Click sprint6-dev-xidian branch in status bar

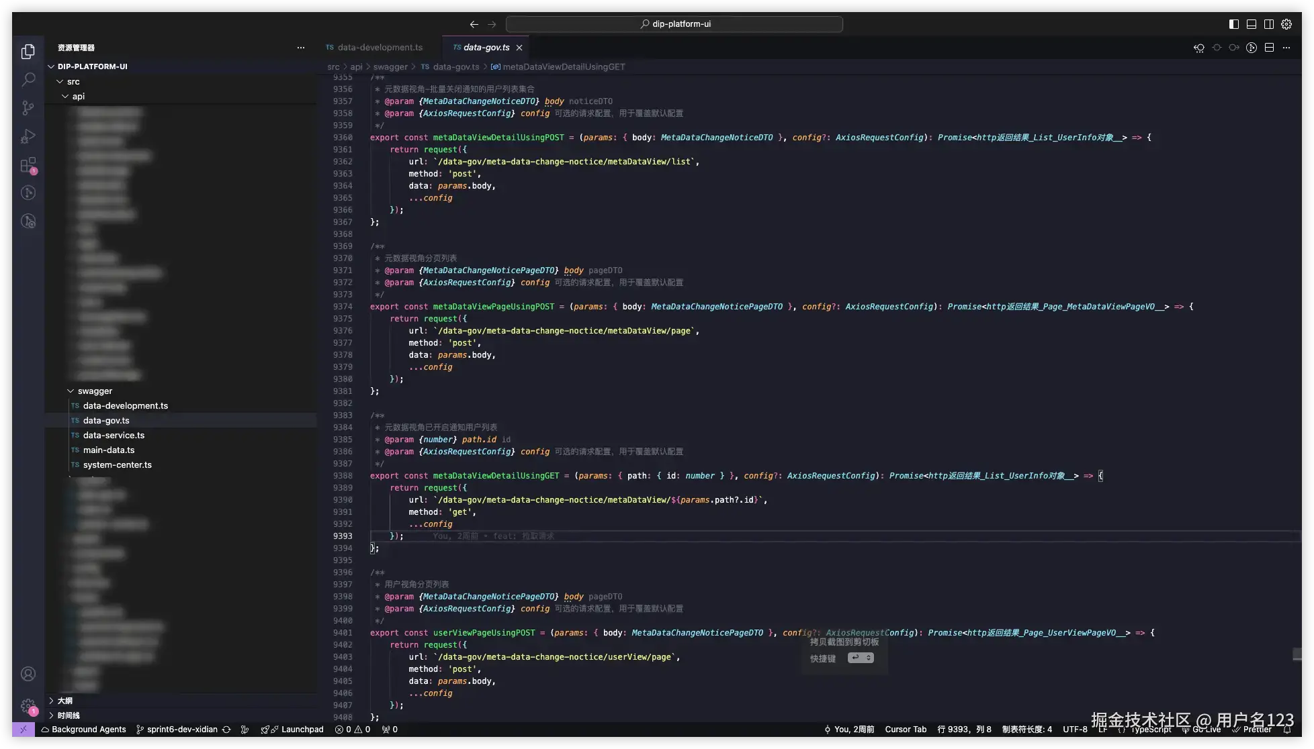[x=182, y=730]
